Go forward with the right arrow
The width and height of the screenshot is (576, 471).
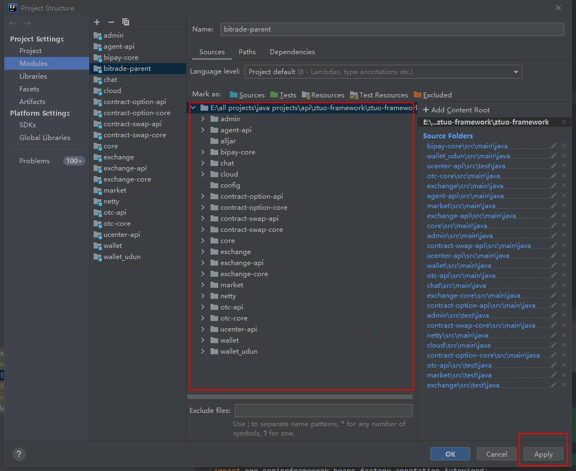pos(27,23)
